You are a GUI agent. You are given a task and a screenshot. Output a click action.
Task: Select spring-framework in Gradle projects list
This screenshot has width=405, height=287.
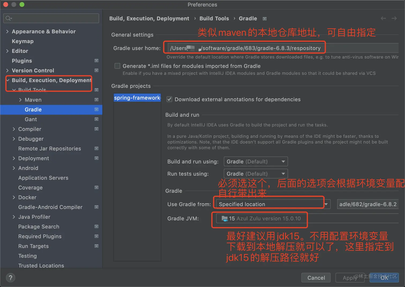click(x=137, y=98)
